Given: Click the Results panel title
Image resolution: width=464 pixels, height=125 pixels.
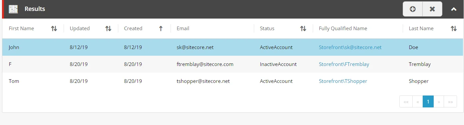Looking at the screenshot, I should pos(35,9).
